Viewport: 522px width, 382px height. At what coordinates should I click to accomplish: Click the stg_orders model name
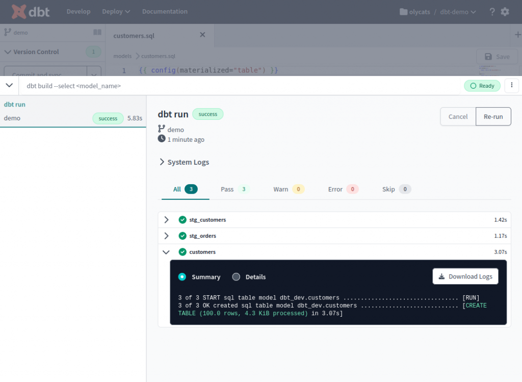point(203,236)
